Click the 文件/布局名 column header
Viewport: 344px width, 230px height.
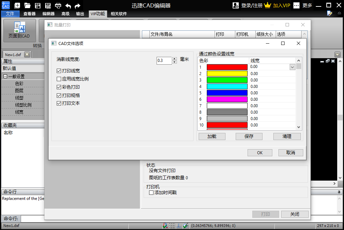pos(182,34)
